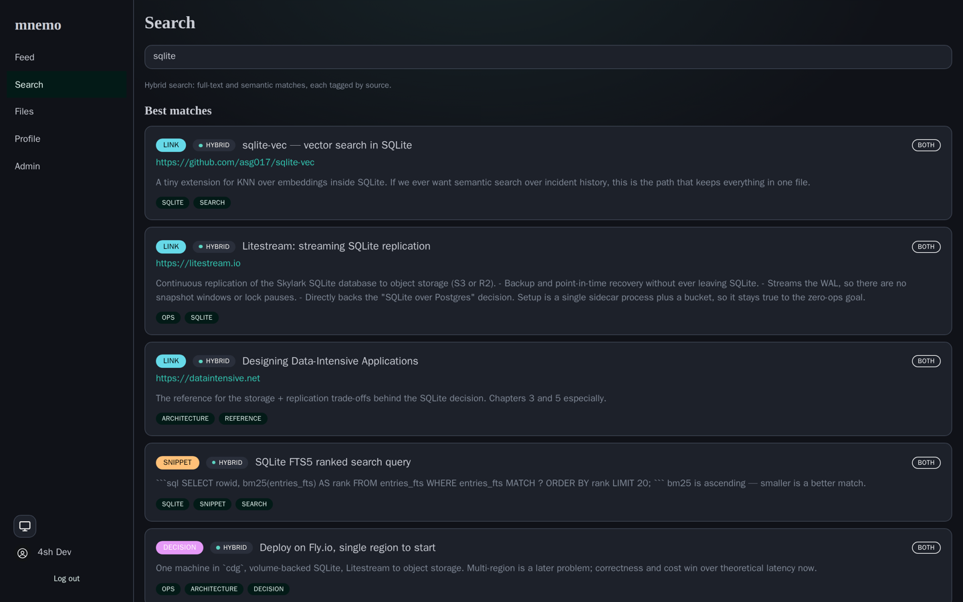Click SNIPPET tag under FTS5 query
Viewport: 963px width, 602px height.
pos(213,504)
